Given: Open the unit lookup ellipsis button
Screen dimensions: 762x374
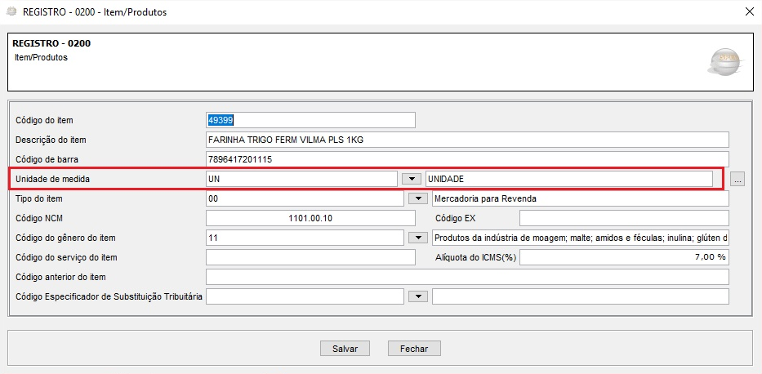Looking at the screenshot, I should (737, 179).
